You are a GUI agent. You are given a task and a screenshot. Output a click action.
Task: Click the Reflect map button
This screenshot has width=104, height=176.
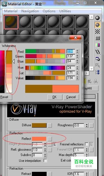pyautogui.click(x=50, y=139)
